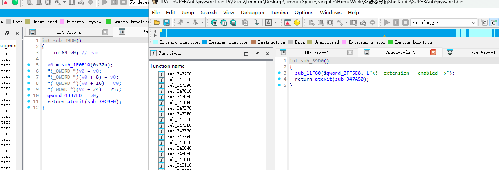The height and width of the screenshot is (170, 499).
Task: Expand the dropdown arrow beside the A icon
Action: [275, 22]
